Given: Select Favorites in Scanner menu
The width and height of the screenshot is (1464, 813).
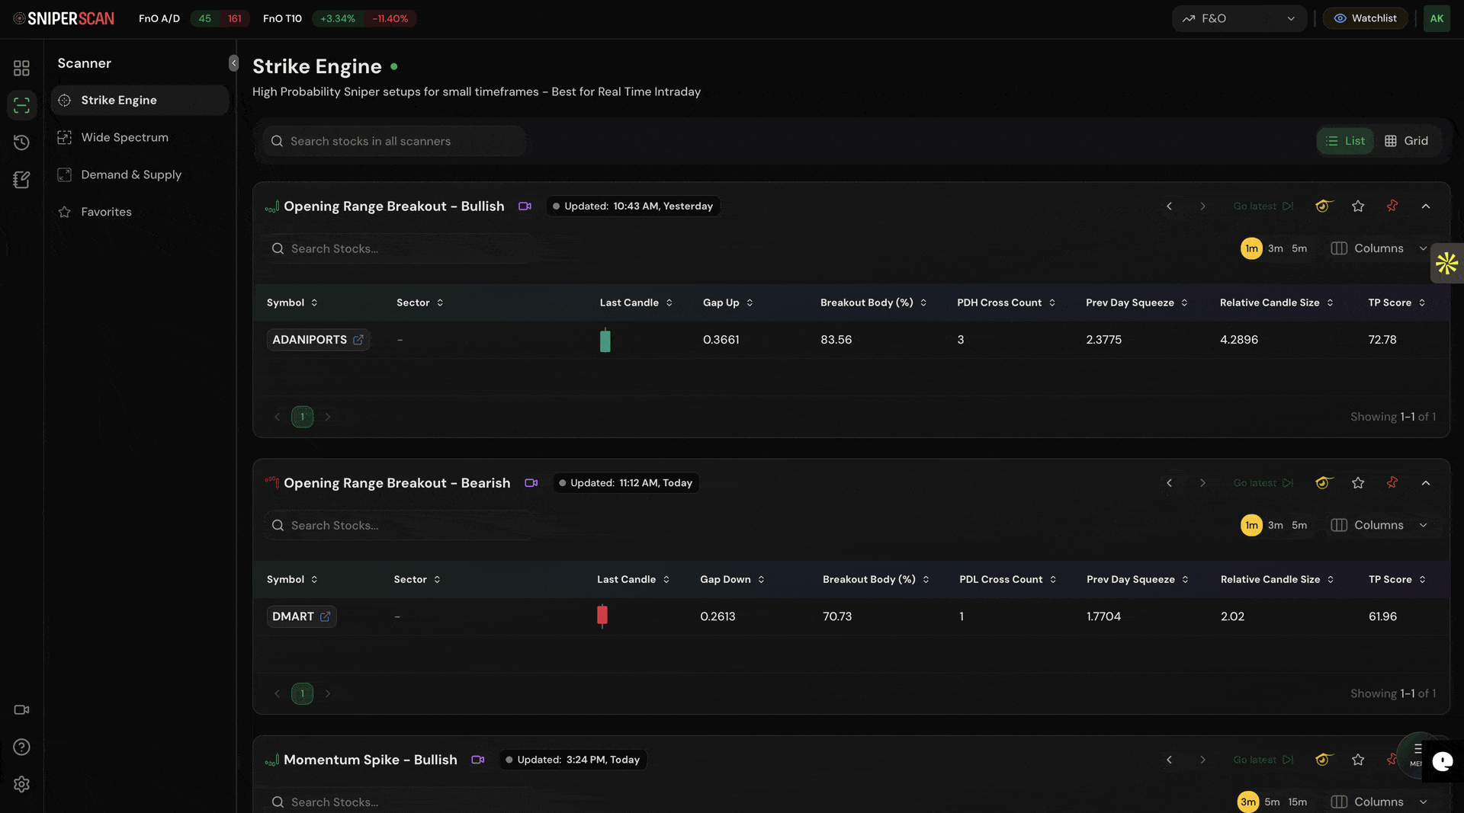Looking at the screenshot, I should coord(140,213).
